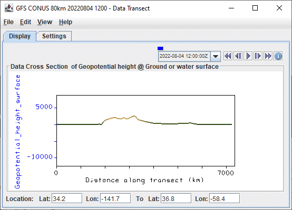Image resolution: width=292 pixels, height=210 pixels.
Task: Open the Help menu
Action: (65, 22)
